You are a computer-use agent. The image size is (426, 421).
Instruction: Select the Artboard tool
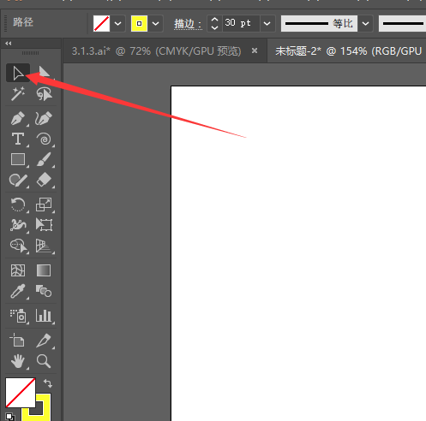pyautogui.click(x=18, y=340)
